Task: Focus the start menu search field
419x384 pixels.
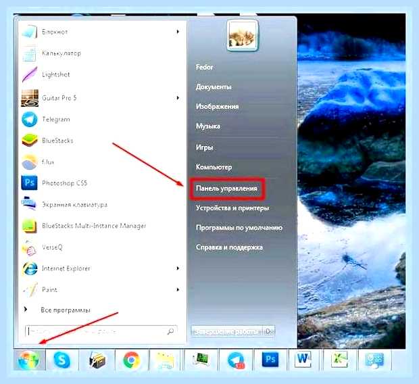Action: [x=101, y=332]
